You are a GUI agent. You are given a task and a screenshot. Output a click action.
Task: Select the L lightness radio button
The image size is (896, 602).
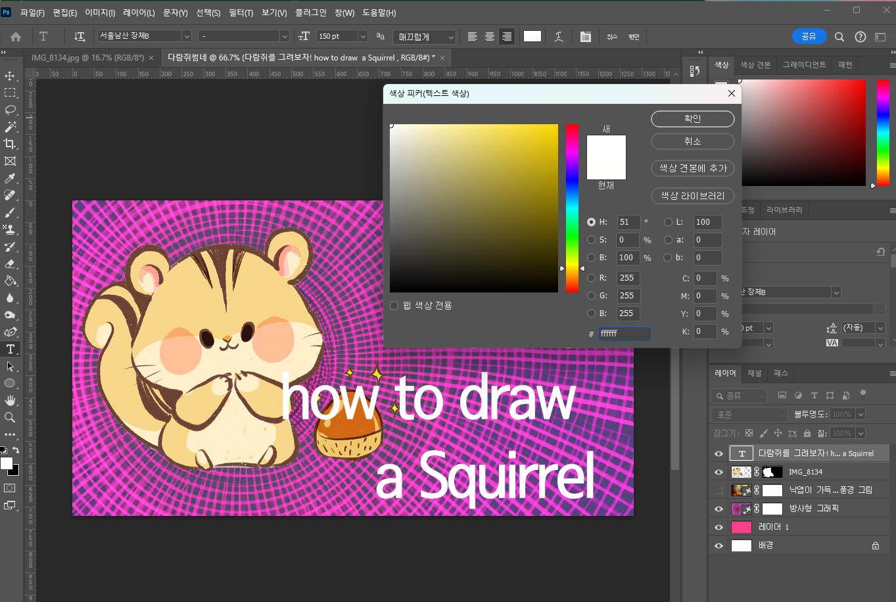[x=669, y=222]
